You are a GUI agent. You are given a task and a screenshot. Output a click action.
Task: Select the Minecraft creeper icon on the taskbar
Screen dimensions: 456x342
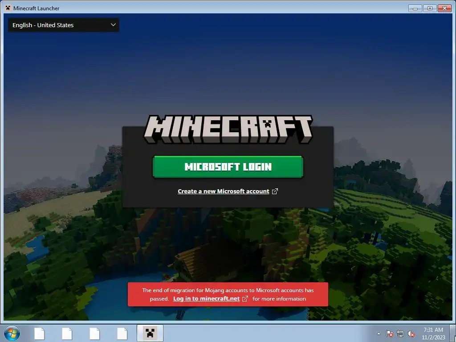pos(150,333)
